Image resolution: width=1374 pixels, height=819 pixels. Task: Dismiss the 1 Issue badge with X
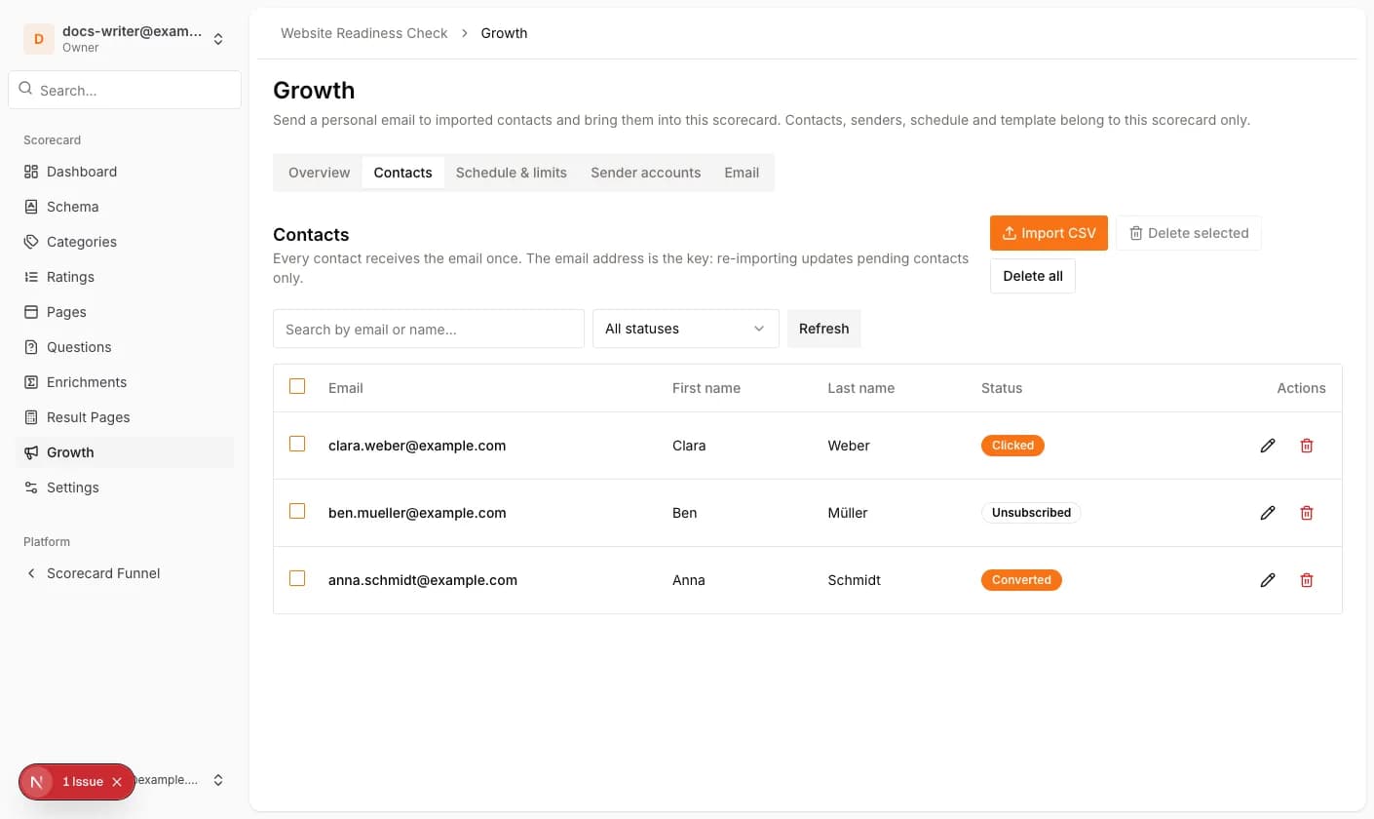[x=117, y=782]
